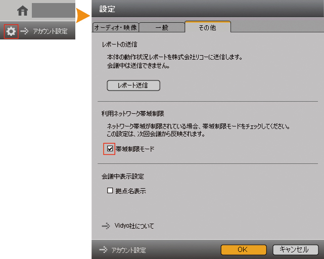The width and height of the screenshot is (324, 259).
Task: Switch to the 一般 tab
Action: pyautogui.click(x=162, y=28)
